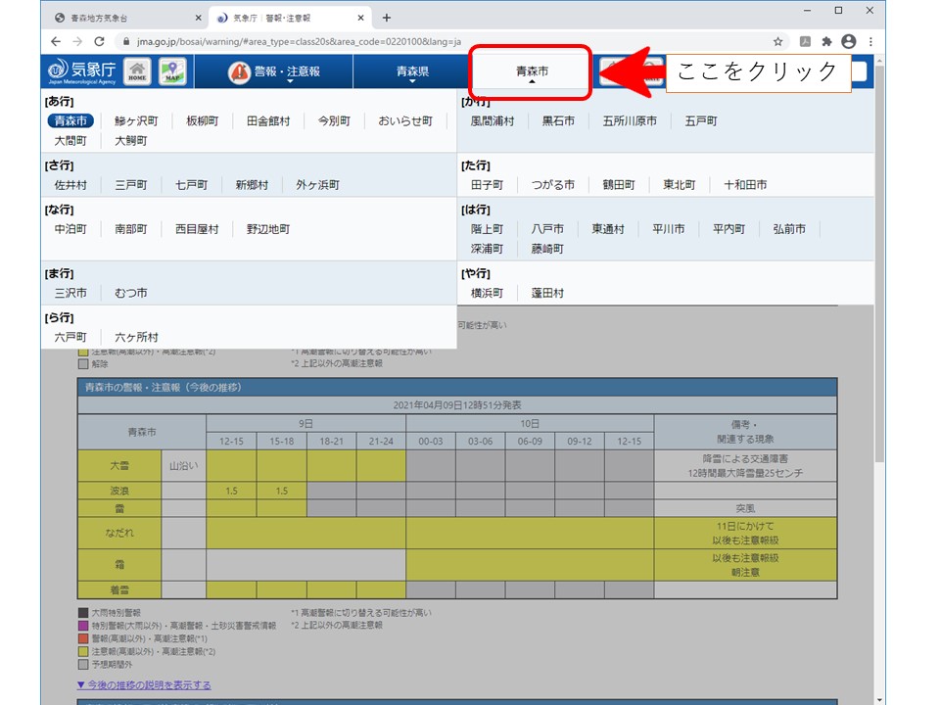
Task: Select 階上町
Action: (x=487, y=229)
